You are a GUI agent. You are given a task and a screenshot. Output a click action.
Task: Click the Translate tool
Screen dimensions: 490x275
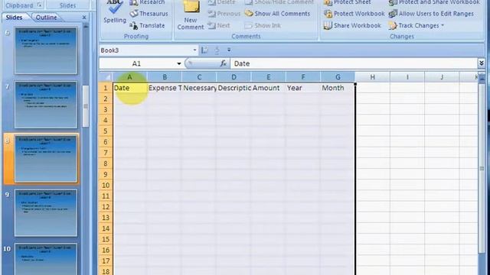pos(147,25)
